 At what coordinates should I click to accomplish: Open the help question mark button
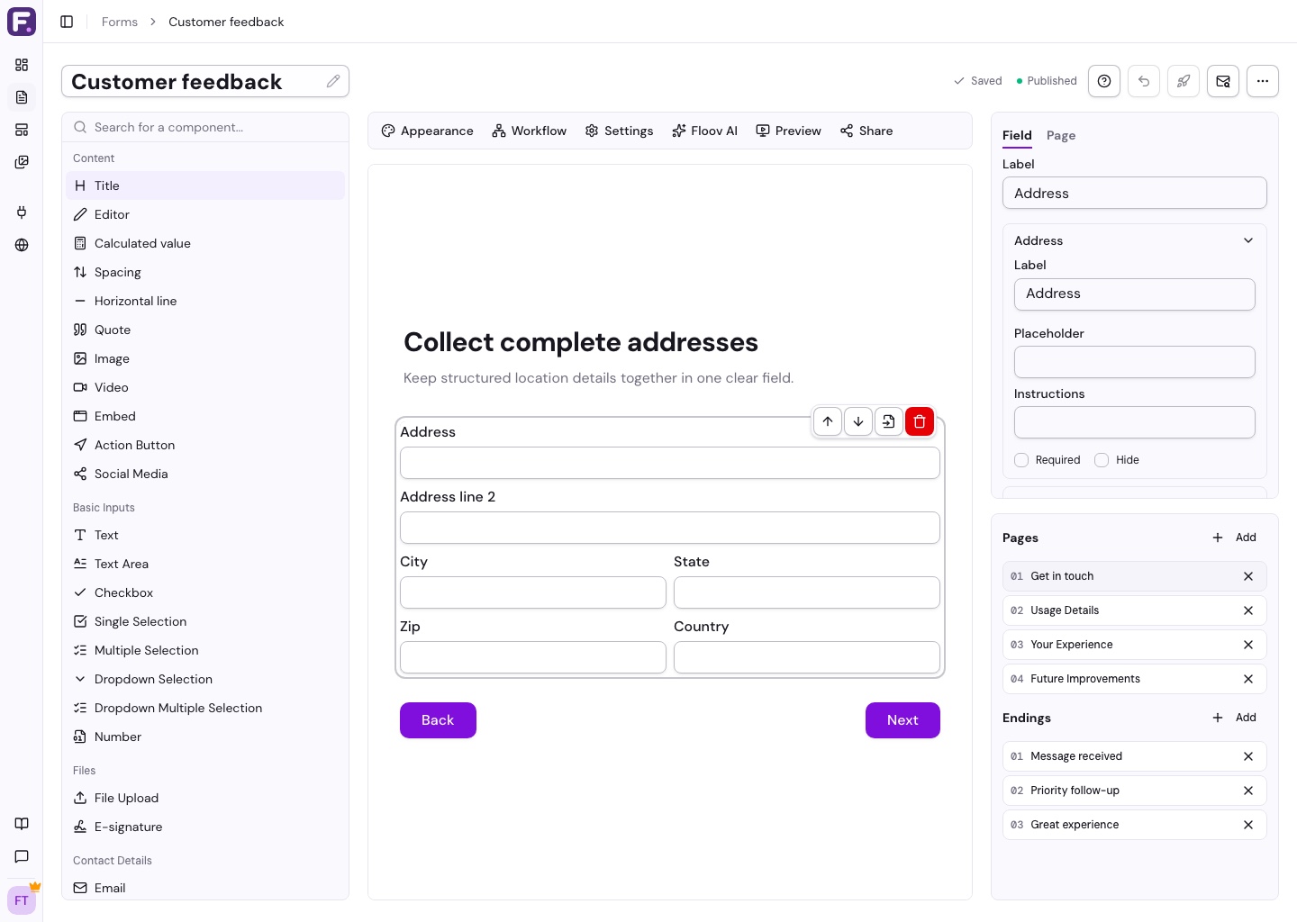click(1104, 81)
